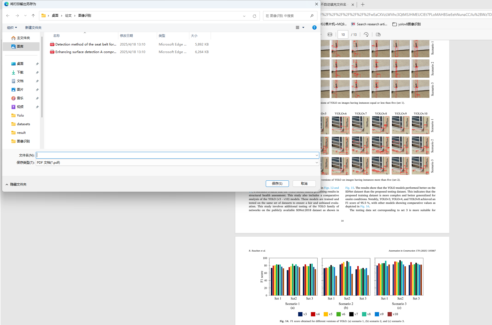The width and height of the screenshot is (492, 325).
Task: Open 保存类型 PDF 文档 combo box
Action: tap(177, 163)
